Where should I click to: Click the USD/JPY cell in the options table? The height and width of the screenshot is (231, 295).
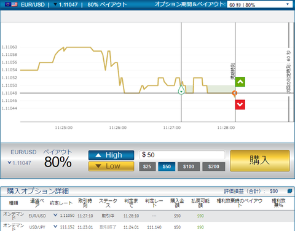pos(37,227)
